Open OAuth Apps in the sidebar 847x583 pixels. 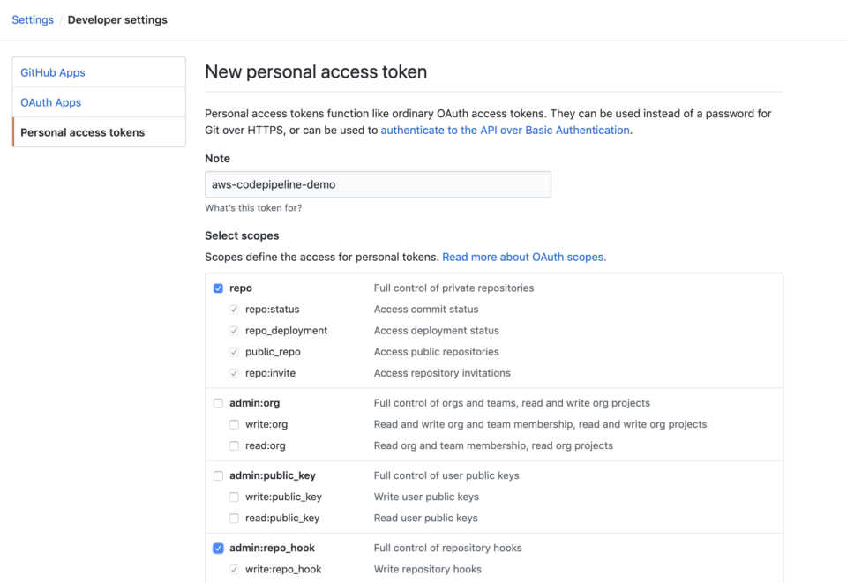(50, 102)
